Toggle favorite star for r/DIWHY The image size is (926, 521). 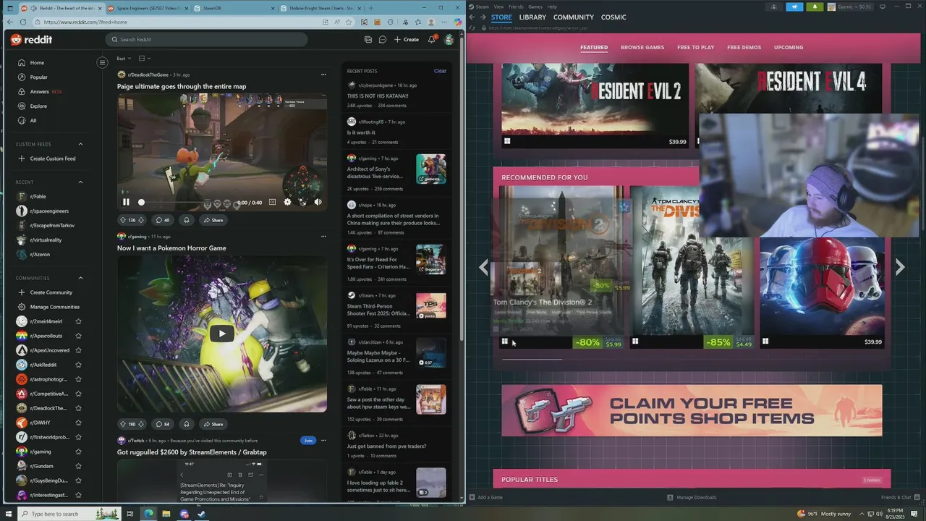coord(78,423)
